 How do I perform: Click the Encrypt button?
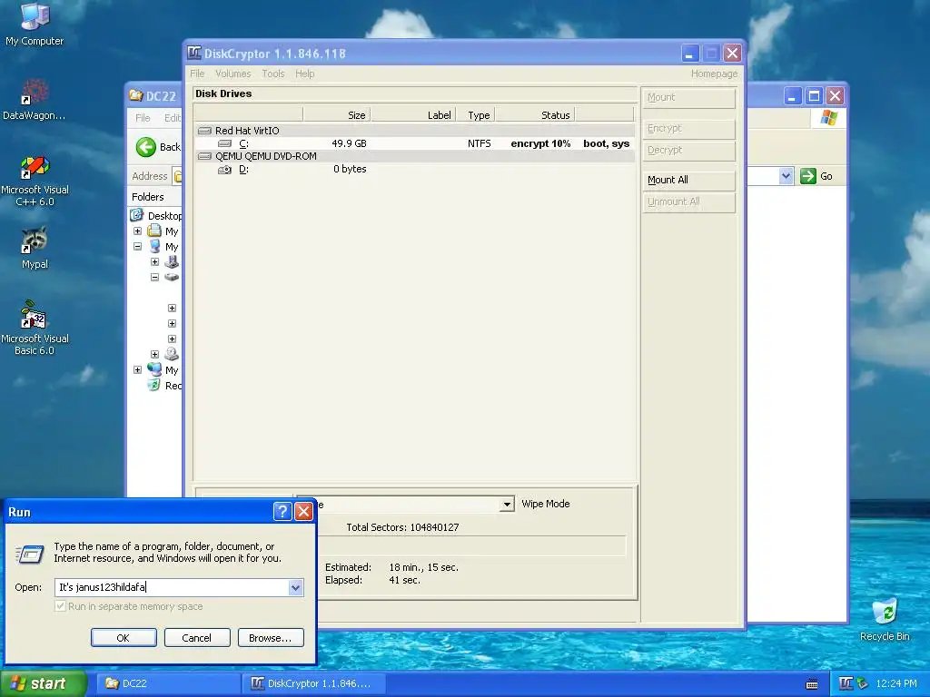pyautogui.click(x=689, y=129)
